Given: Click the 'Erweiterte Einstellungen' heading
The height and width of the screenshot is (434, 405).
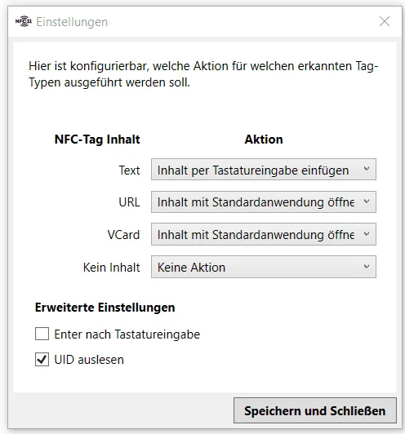Looking at the screenshot, I should (x=105, y=308).
